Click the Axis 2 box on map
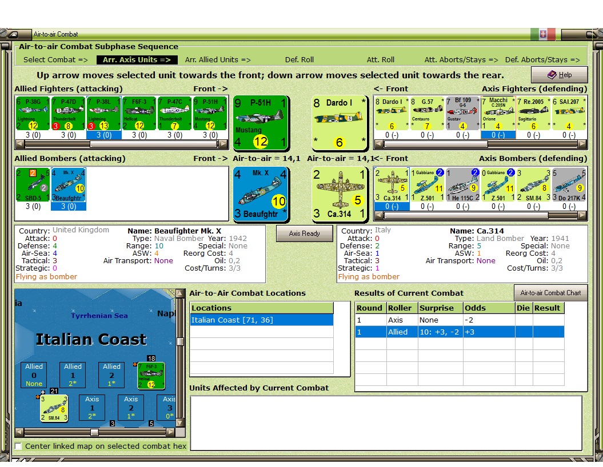 131,408
